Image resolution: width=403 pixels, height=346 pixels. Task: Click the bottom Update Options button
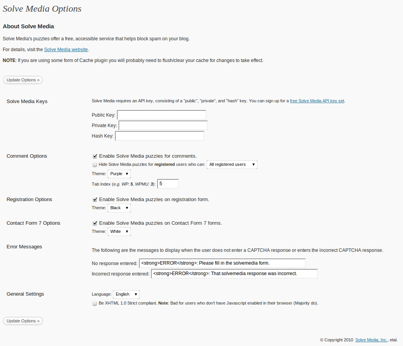pyautogui.click(x=23, y=321)
